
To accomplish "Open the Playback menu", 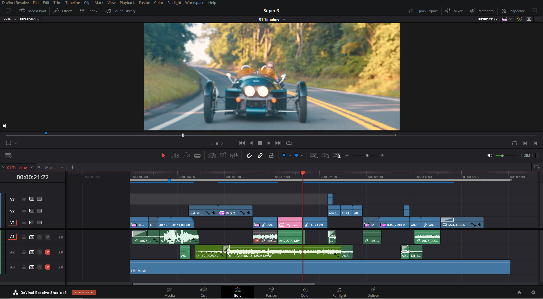I will pyautogui.click(x=127, y=3).
